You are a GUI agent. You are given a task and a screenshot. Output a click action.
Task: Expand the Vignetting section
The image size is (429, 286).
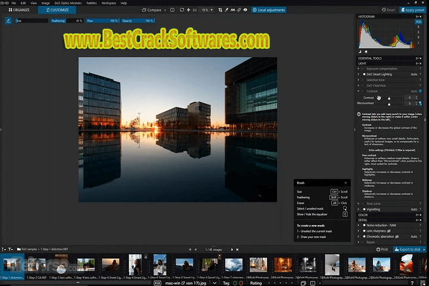[x=359, y=209]
